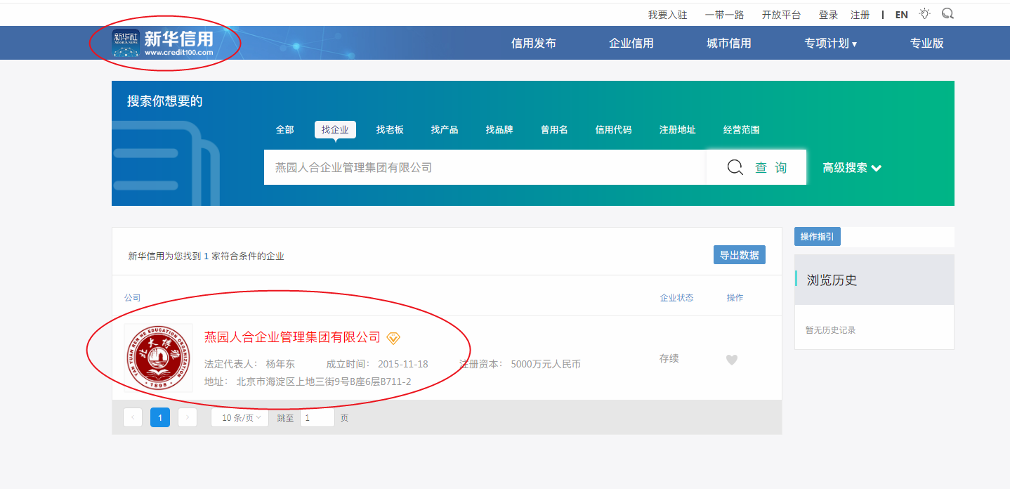Open 专业版 in navigation bar
The image size is (1010, 489).
[x=927, y=44]
